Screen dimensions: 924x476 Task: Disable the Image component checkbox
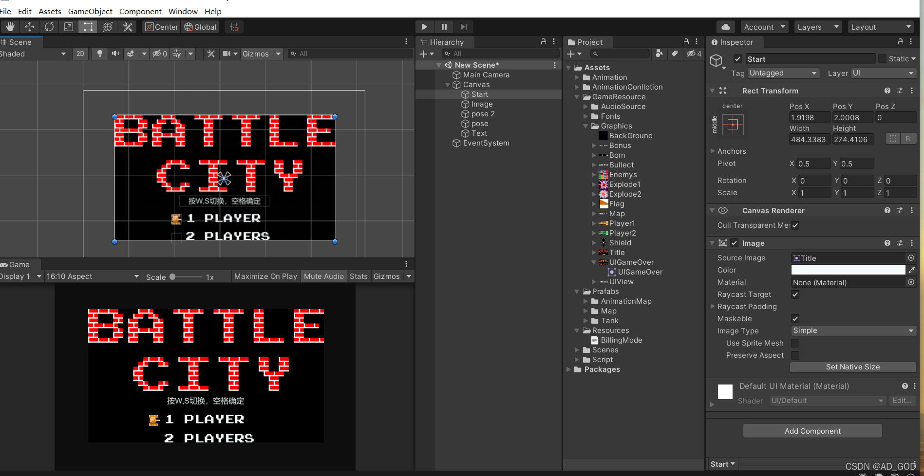click(x=735, y=243)
